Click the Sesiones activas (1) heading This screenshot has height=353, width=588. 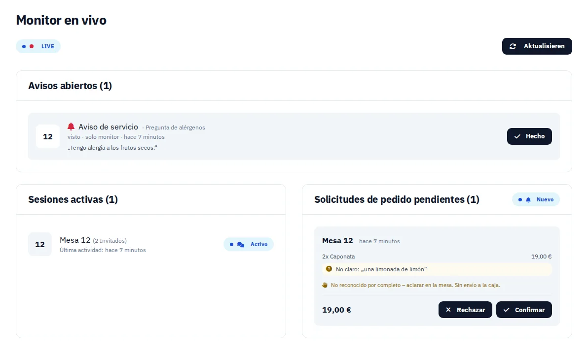73,199
